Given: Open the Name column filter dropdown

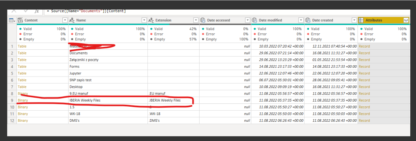Looking at the screenshot, I should (x=144, y=20).
